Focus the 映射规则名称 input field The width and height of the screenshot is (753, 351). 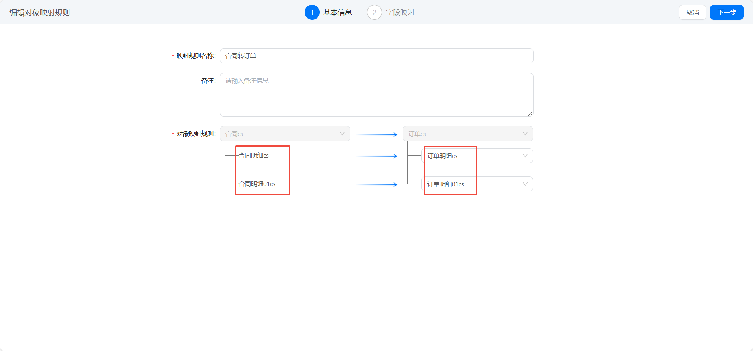pos(376,56)
